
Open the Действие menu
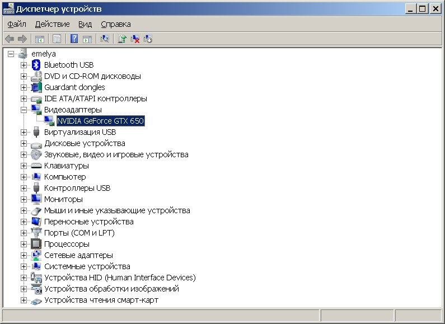tap(53, 24)
